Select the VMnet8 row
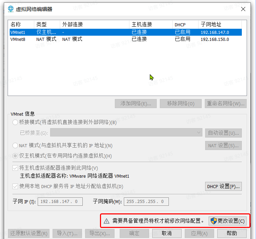The height and width of the screenshot is (239, 256). point(126,39)
